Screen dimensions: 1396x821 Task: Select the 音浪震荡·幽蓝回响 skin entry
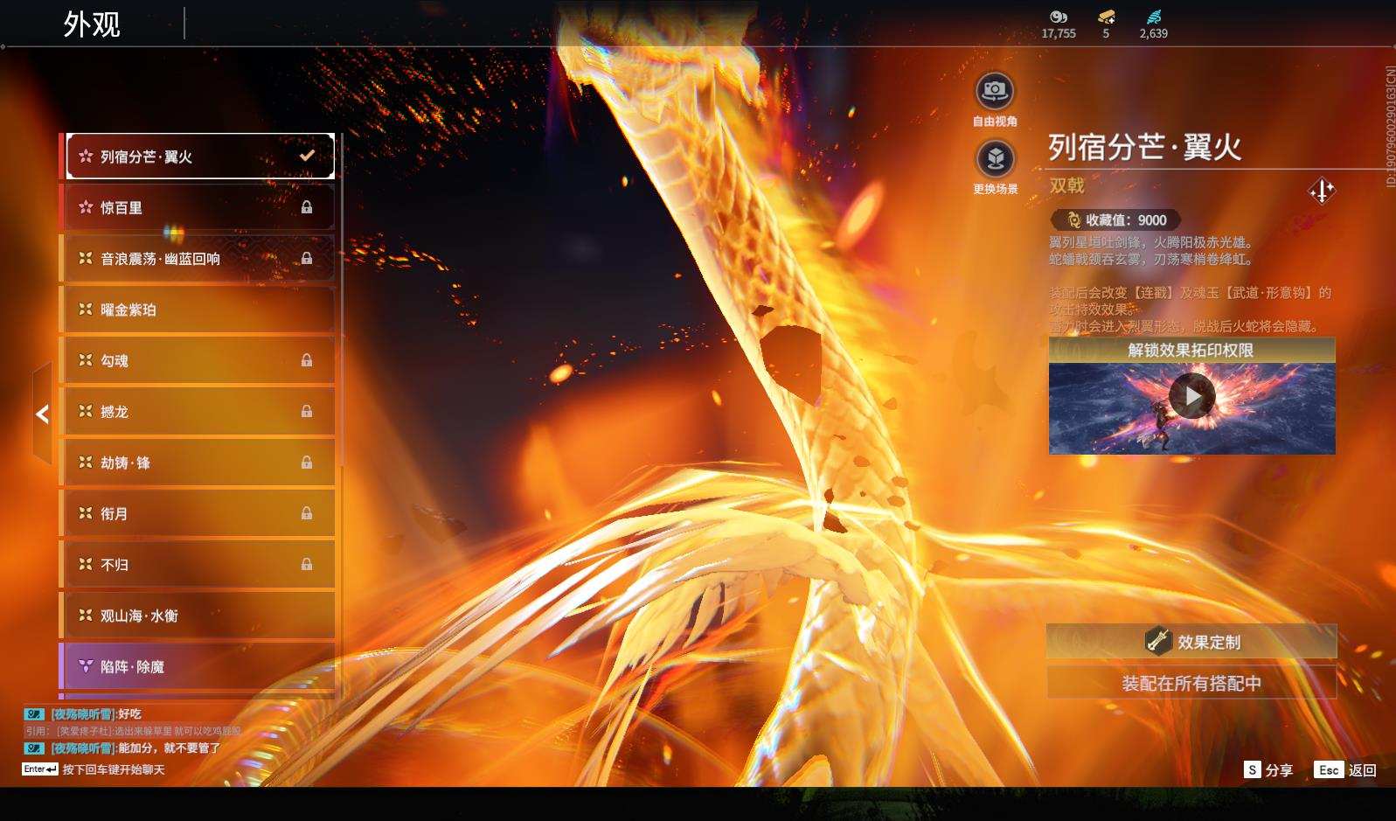200,259
